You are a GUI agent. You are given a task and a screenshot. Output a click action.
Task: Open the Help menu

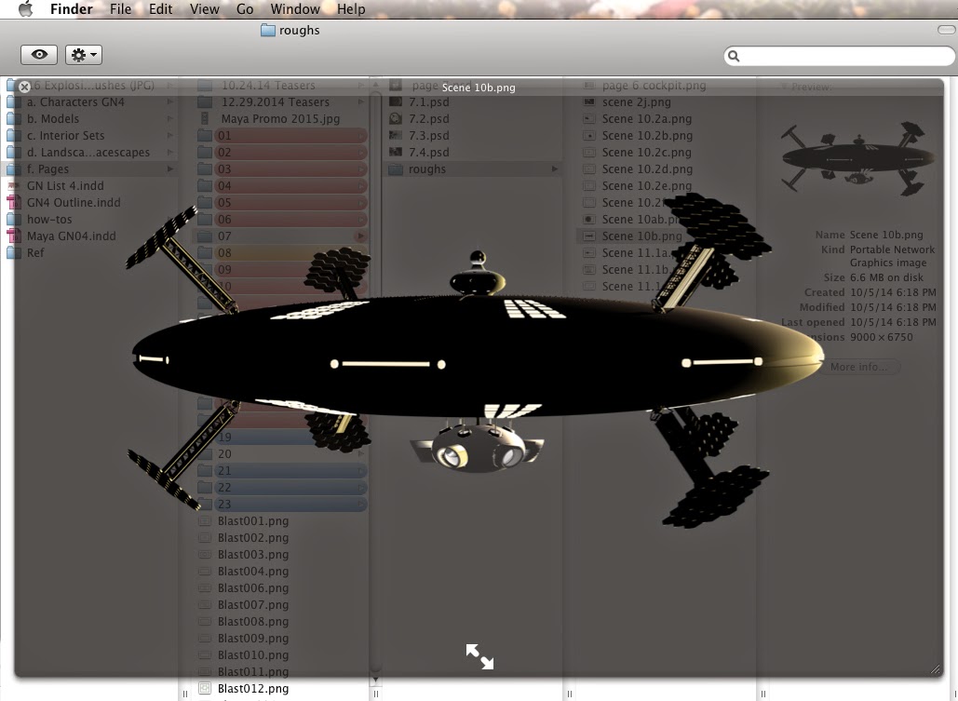[x=351, y=9]
